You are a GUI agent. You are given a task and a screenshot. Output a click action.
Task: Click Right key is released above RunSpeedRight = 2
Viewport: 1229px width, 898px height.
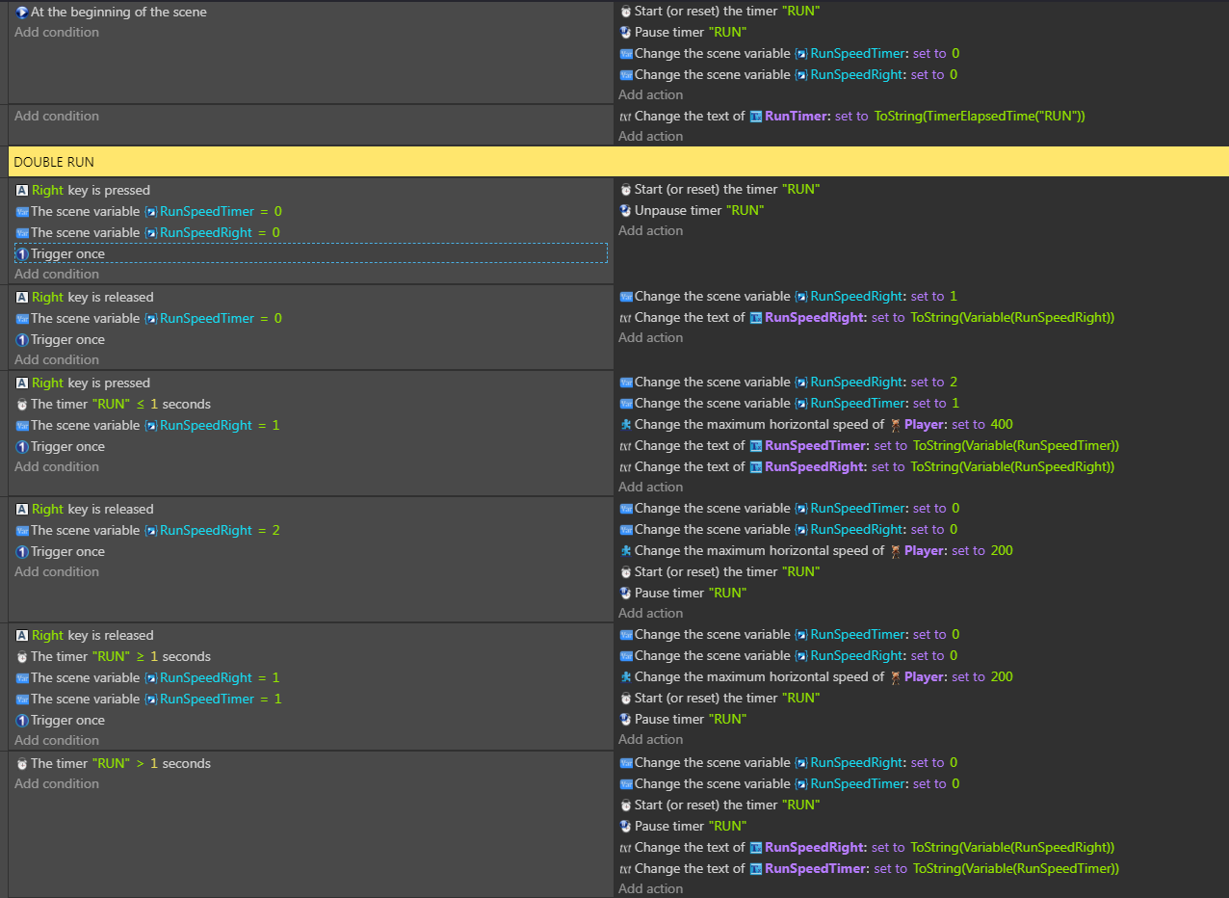tap(92, 509)
